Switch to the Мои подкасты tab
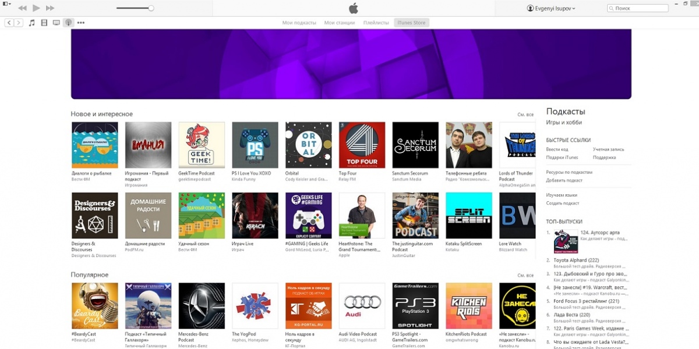Image resolution: width=699 pixels, height=349 pixels. (x=299, y=23)
